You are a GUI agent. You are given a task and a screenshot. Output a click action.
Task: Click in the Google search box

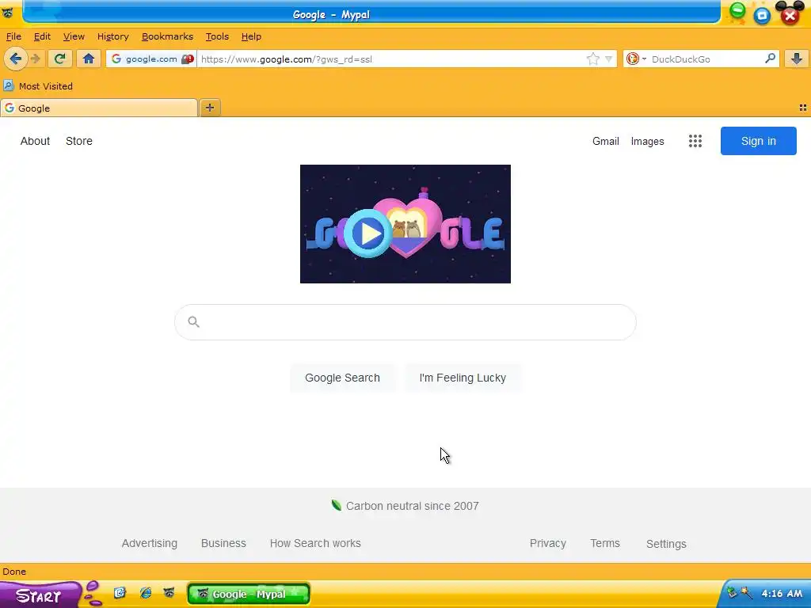[x=405, y=322]
